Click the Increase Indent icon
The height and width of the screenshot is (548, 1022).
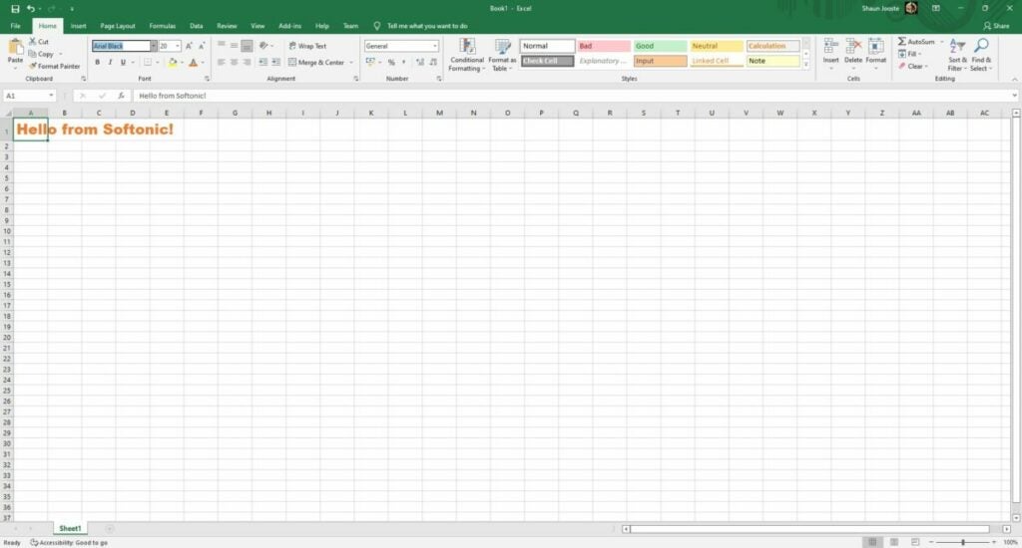pos(275,62)
